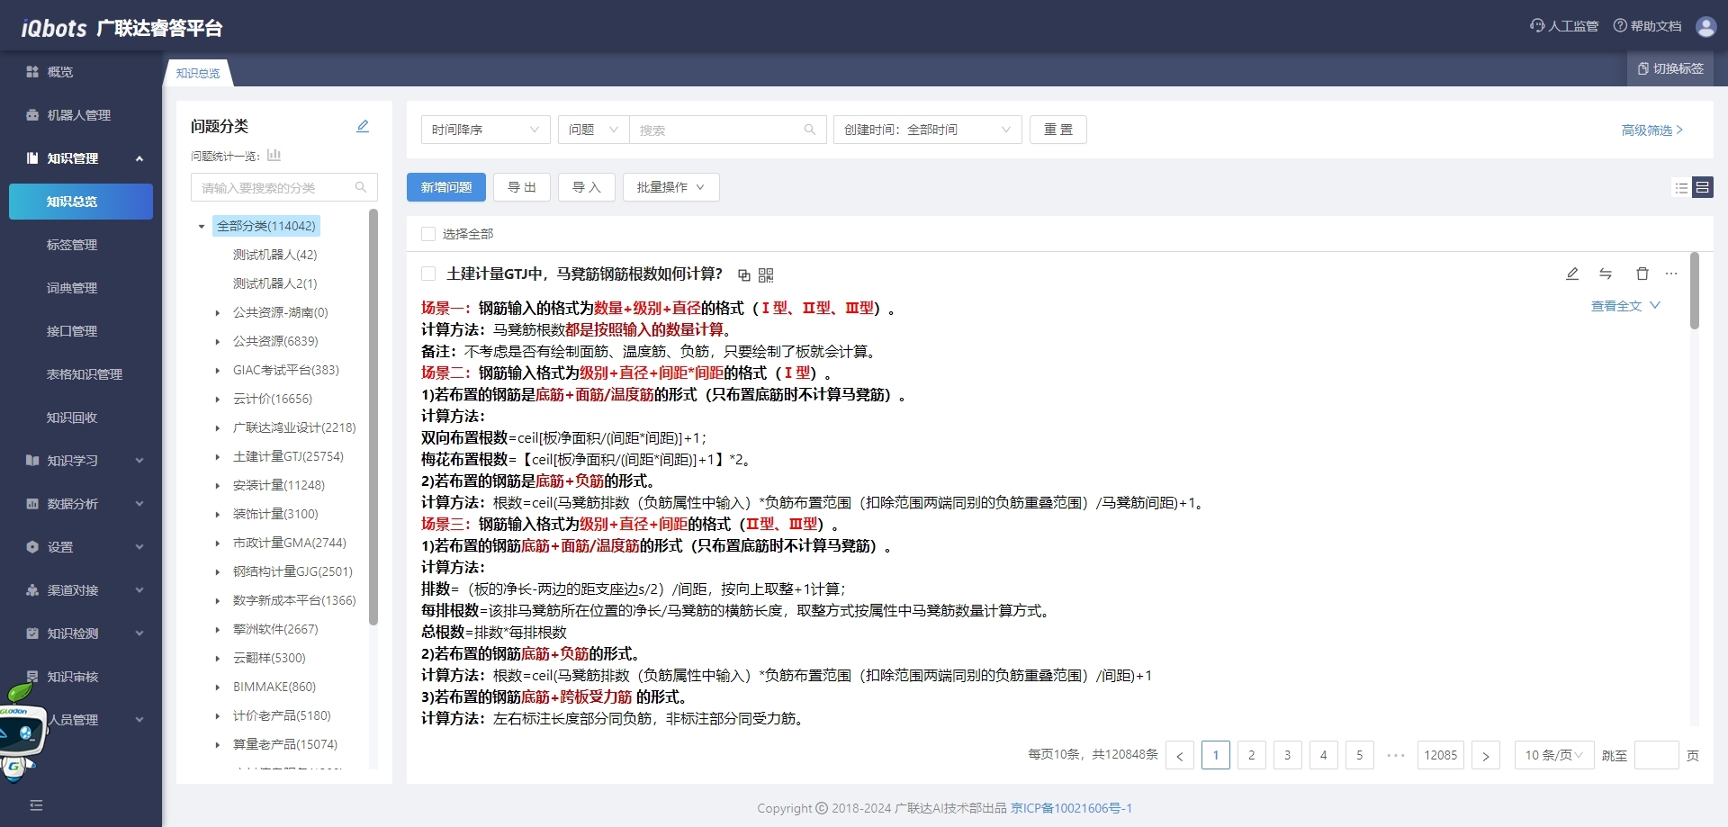Expand the 知识学习 sidebar menu
The height and width of the screenshot is (827, 1728).
(81, 461)
